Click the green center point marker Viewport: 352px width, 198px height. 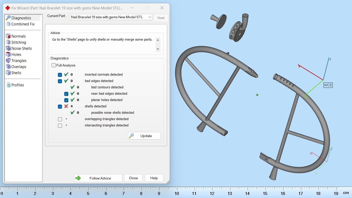pyautogui.click(x=257, y=95)
